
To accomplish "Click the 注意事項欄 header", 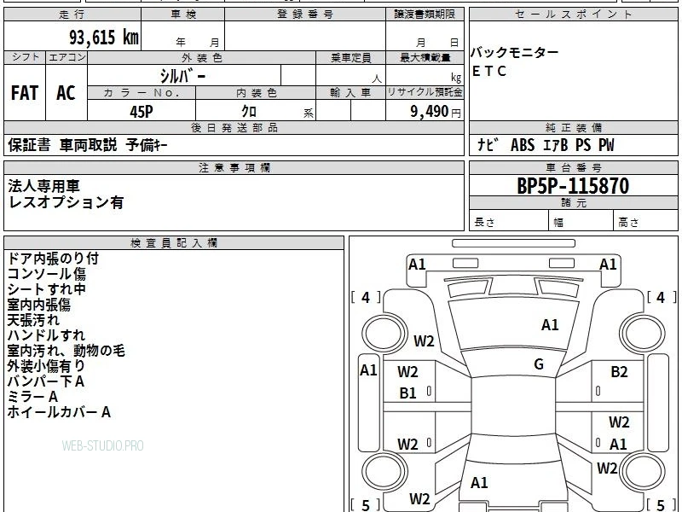I will tap(234, 167).
